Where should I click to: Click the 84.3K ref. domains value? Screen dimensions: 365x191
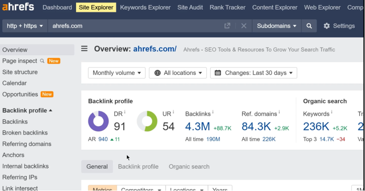(256, 127)
